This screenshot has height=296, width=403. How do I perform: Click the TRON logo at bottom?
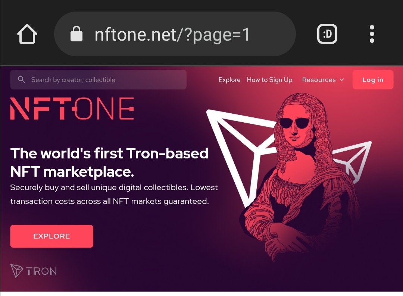(x=34, y=271)
